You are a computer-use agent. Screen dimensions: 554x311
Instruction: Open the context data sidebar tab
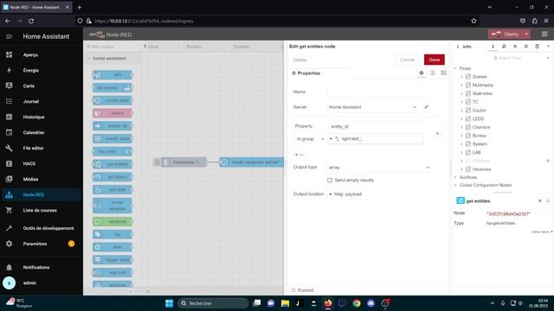point(537,47)
